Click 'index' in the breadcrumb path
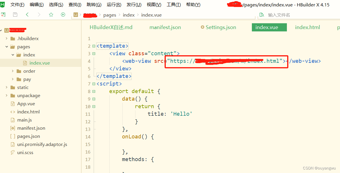Image resolution: width=340 pixels, height=173 pixels. pyautogui.click(x=129, y=15)
